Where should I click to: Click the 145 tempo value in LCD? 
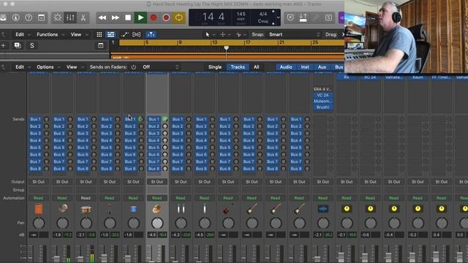pos(241,14)
